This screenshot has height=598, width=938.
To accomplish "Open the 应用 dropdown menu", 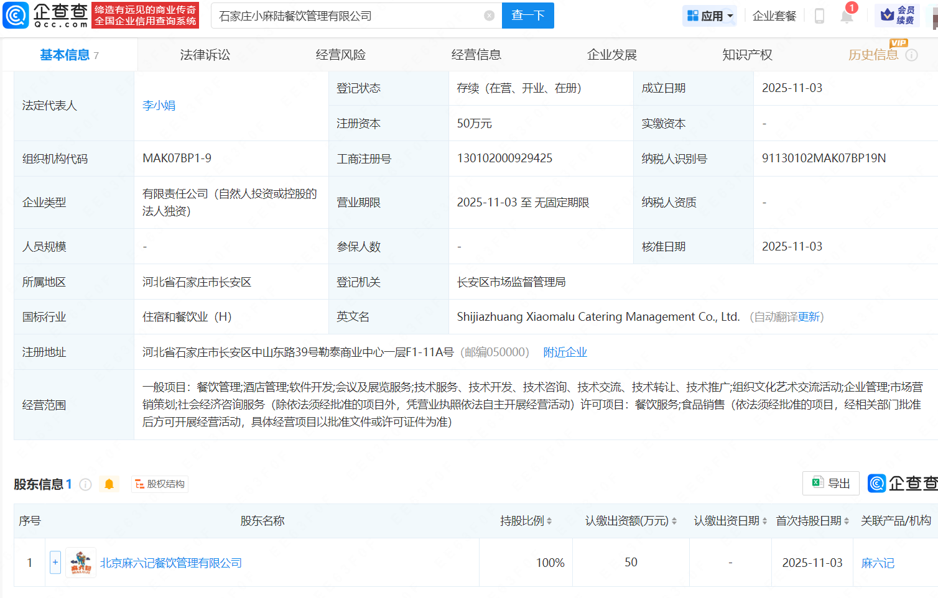I will point(710,16).
